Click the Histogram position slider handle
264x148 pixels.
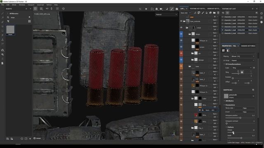click(x=240, y=118)
